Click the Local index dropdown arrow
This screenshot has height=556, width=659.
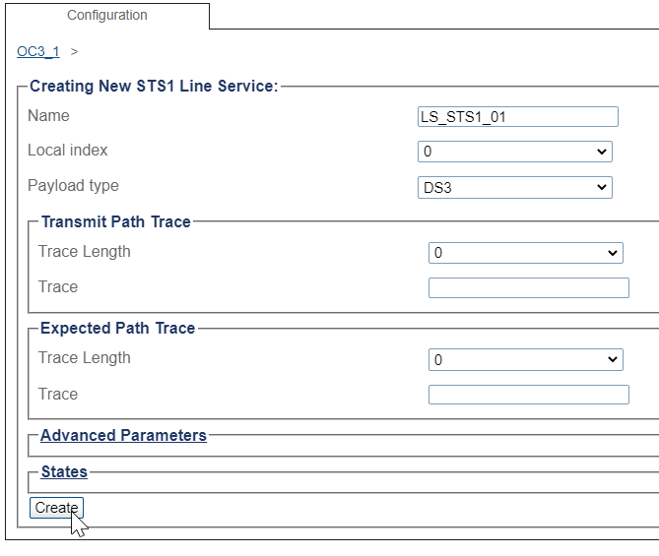(x=602, y=152)
